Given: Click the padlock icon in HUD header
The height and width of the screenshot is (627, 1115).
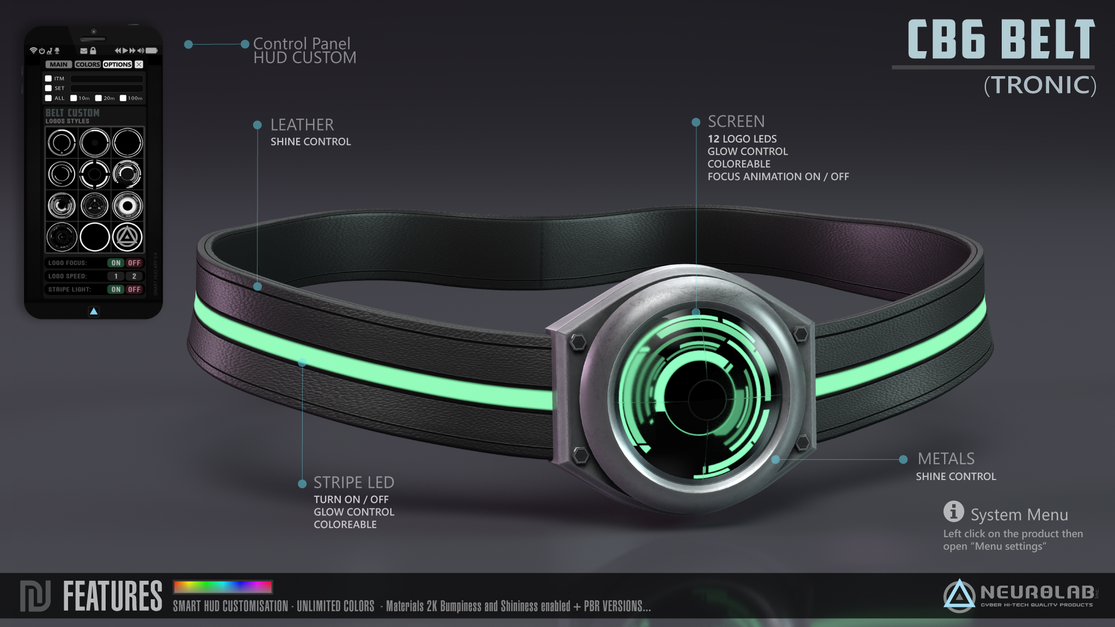Looking at the screenshot, I should point(93,51).
